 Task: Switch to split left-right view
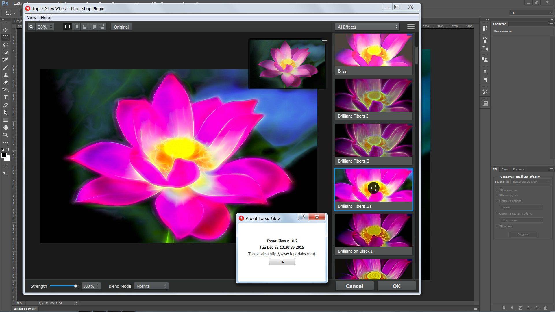tap(76, 27)
